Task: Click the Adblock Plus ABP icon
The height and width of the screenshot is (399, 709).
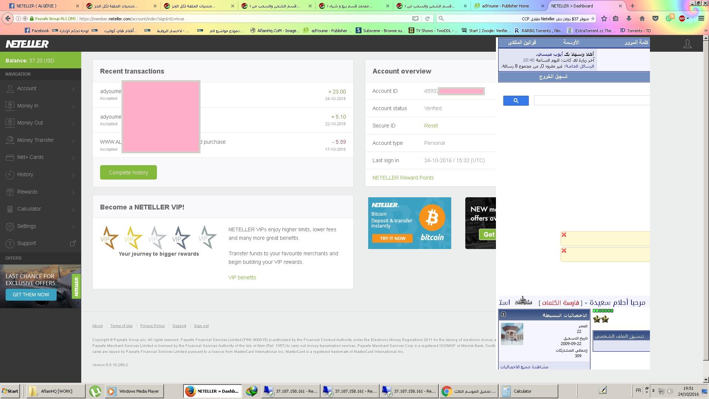Action: coord(682,18)
